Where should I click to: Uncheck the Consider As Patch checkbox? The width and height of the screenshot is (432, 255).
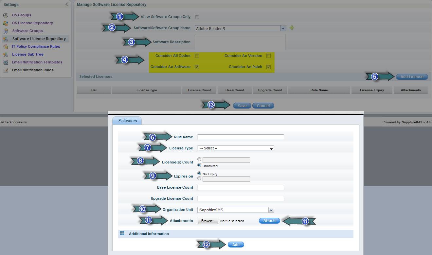[268, 67]
